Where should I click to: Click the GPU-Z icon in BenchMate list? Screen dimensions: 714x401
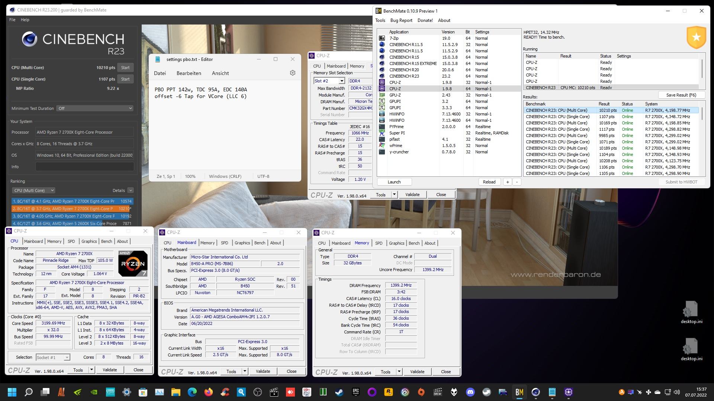382,95
